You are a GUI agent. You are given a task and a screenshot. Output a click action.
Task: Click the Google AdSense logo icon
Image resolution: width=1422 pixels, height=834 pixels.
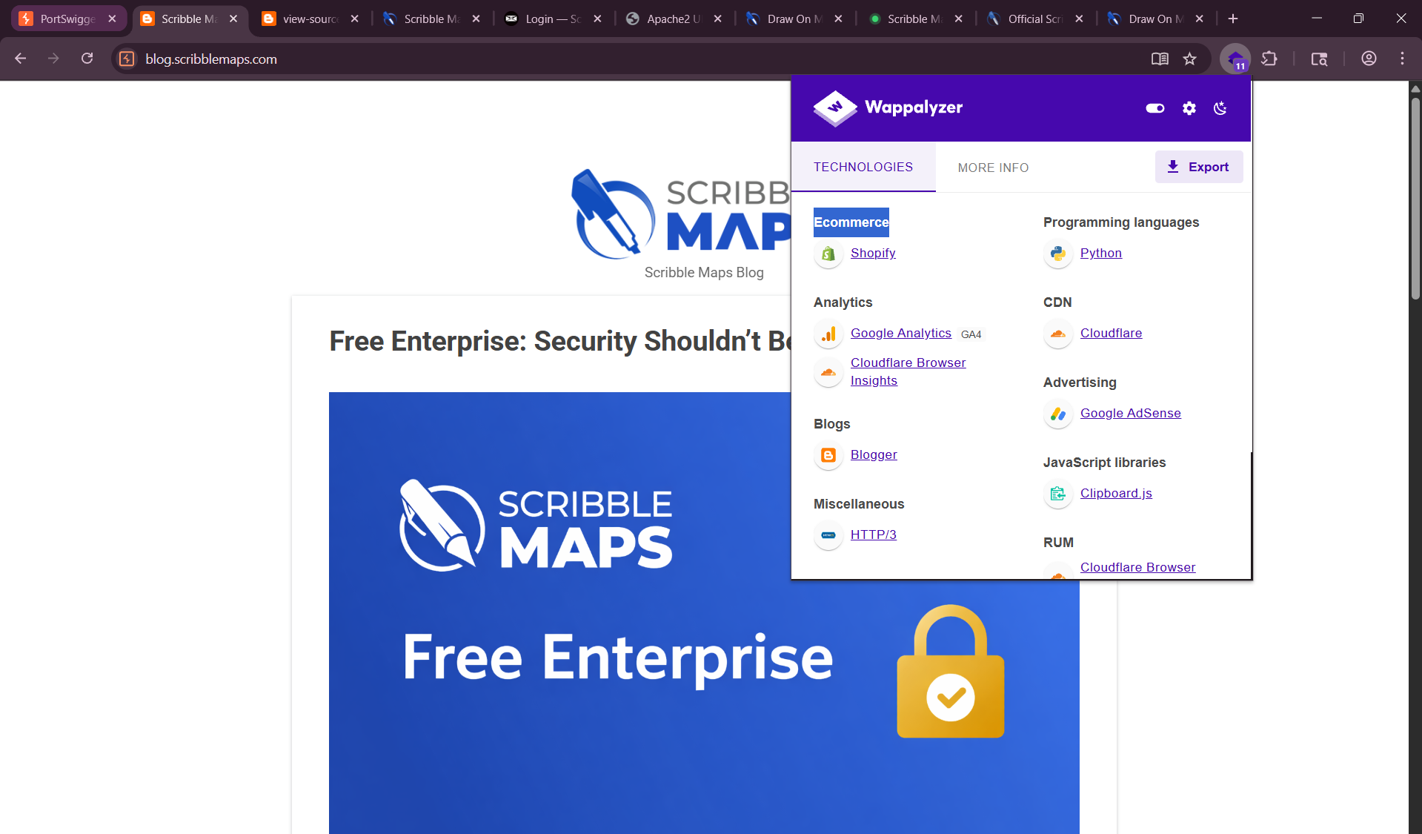pyautogui.click(x=1058, y=414)
